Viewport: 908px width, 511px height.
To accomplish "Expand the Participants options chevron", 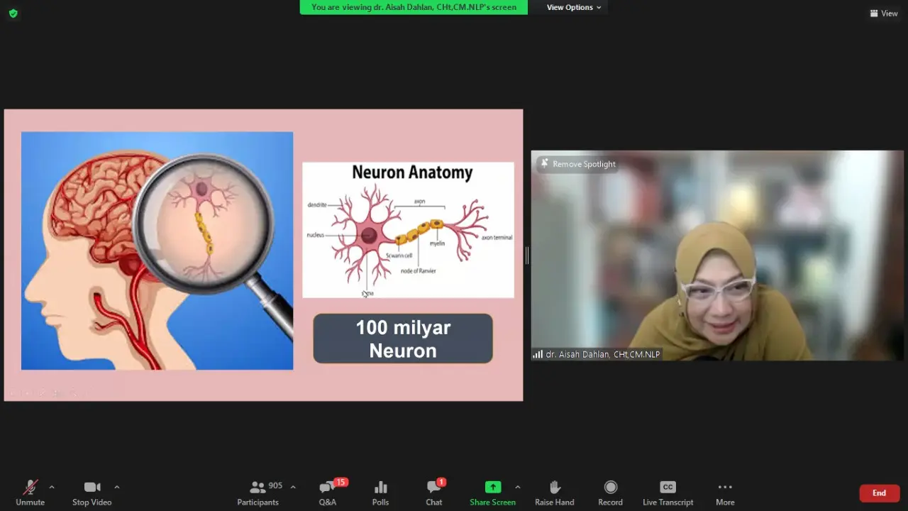I will (x=293, y=487).
